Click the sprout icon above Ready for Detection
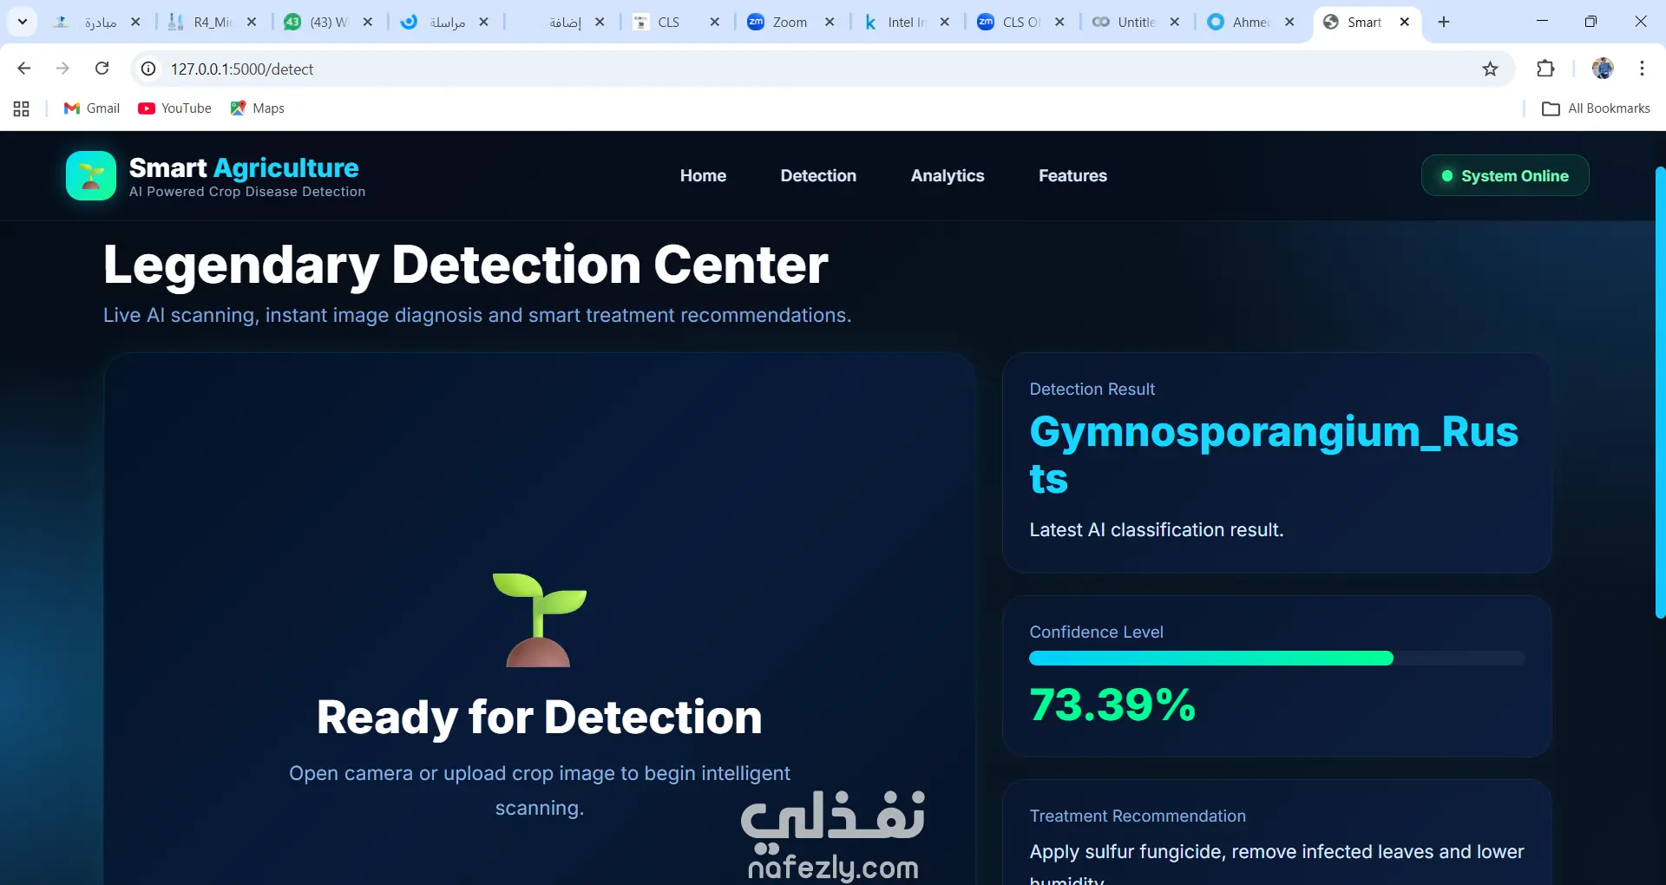1666x885 pixels. click(539, 619)
